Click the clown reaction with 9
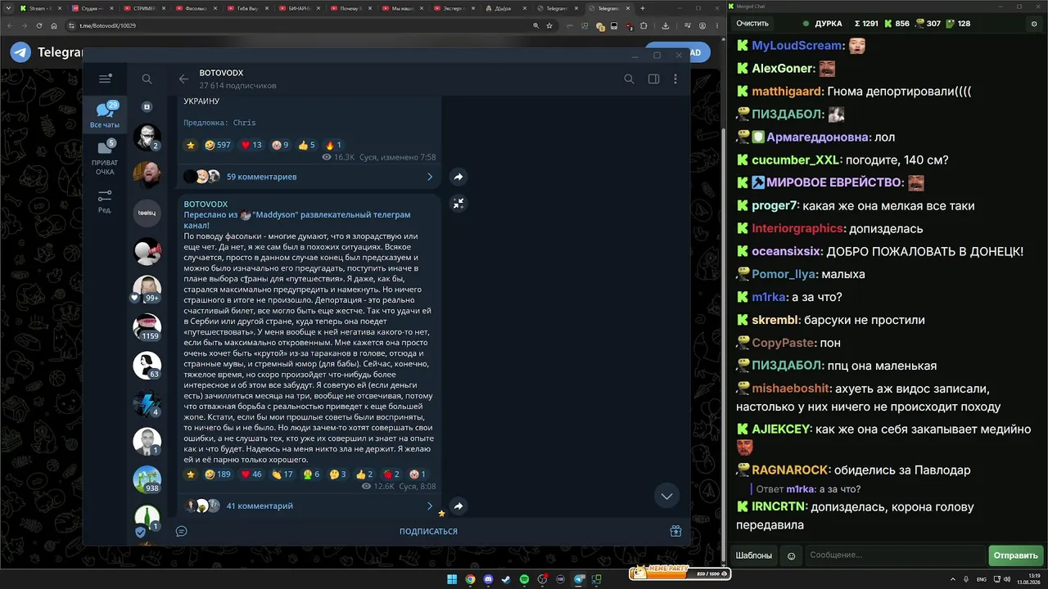1048x589 pixels. [281, 145]
